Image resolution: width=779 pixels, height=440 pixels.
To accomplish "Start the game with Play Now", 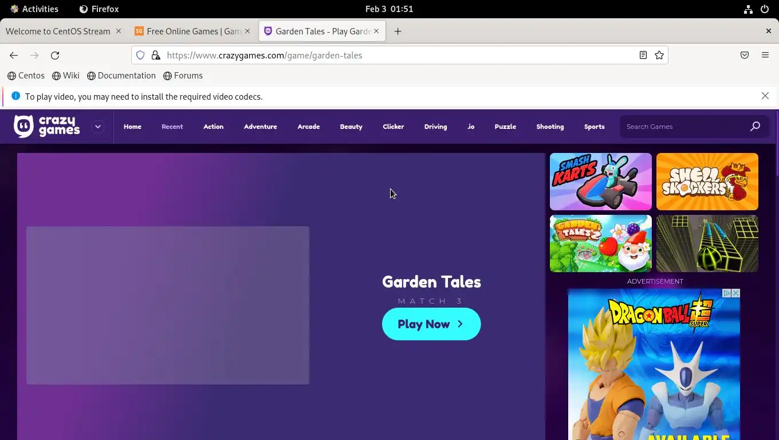I will pyautogui.click(x=431, y=324).
